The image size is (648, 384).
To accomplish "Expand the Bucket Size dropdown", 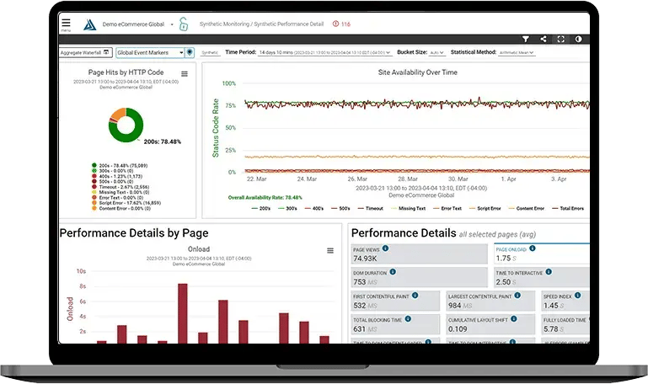I will tap(436, 52).
